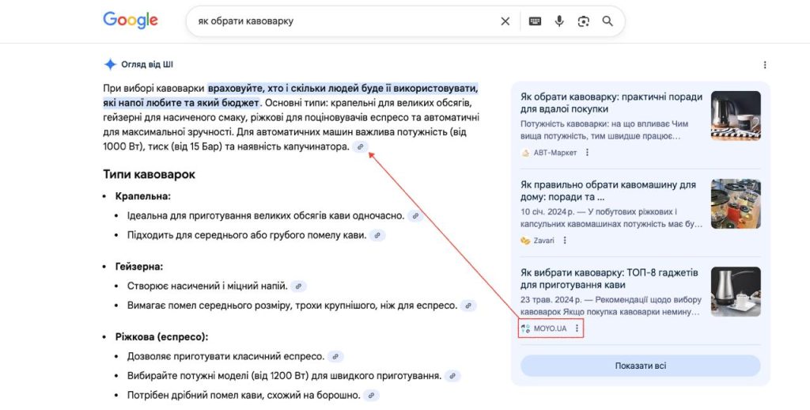Click the Google logo
810x410 pixels.
click(x=131, y=21)
